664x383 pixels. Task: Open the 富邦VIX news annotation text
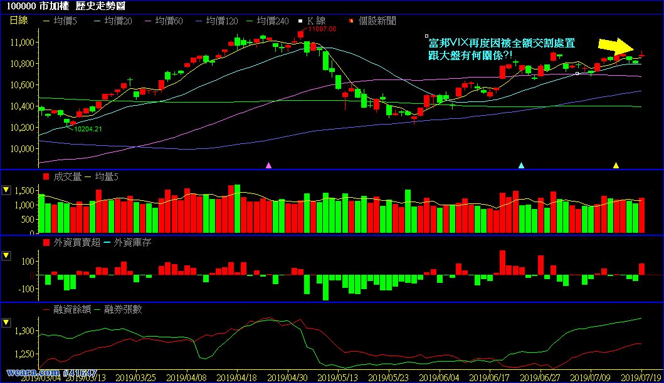tap(501, 49)
